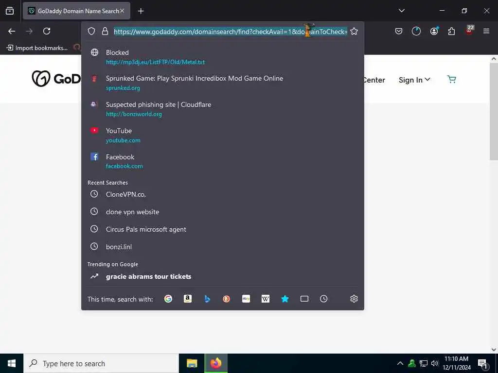Bookmark this page with star icon

[x=354, y=31]
